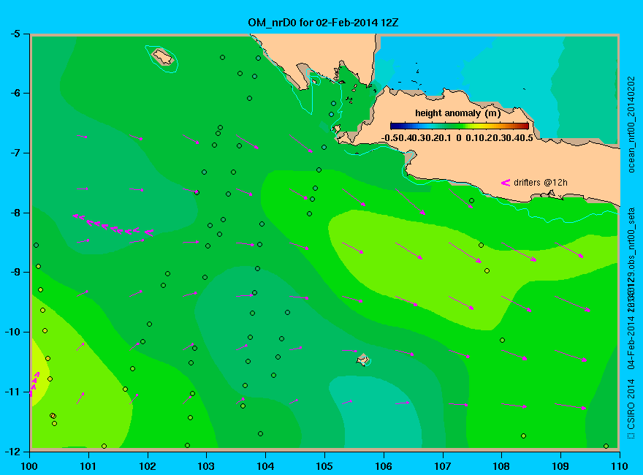This screenshot has width=643, height=475.
Task: Click longitude label '110' on x-axis
Action: tap(620, 466)
